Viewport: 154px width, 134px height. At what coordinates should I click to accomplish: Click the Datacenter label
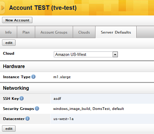[x=14, y=119]
